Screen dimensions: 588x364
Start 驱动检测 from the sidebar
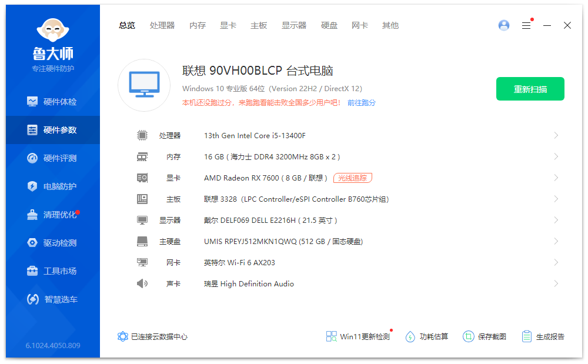pos(52,242)
